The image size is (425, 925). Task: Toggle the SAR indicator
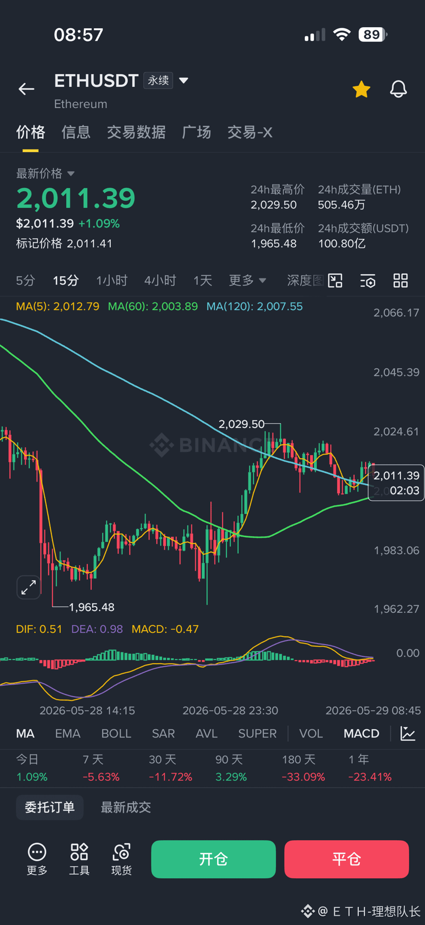coord(163,733)
